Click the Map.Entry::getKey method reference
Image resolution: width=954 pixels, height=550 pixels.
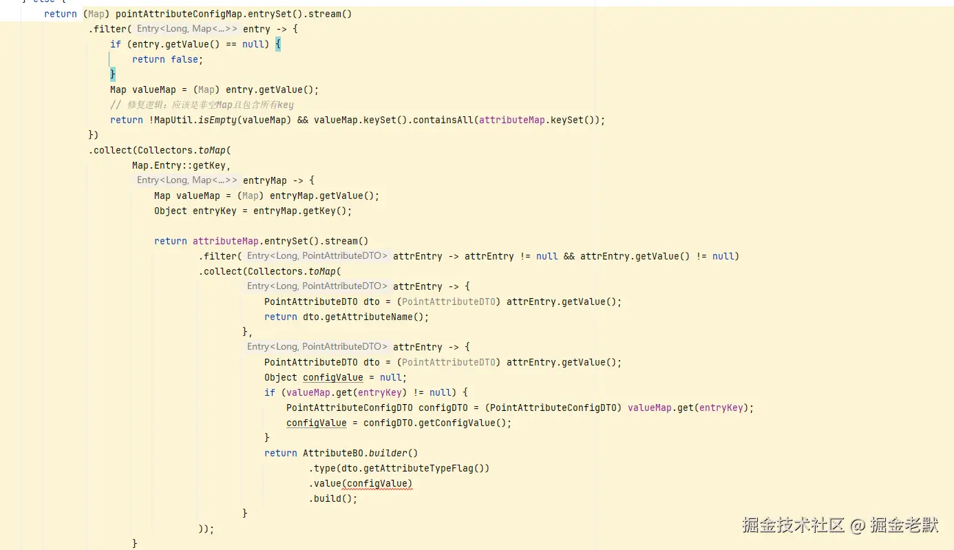pos(181,165)
